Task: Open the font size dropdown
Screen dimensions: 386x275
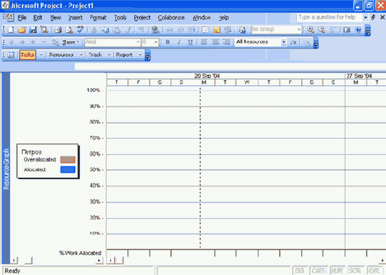Action: [x=155, y=42]
